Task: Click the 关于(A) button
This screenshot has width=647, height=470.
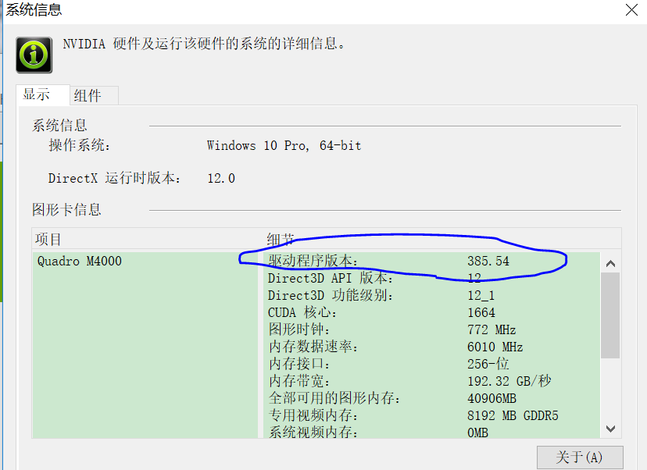Action: 580,458
